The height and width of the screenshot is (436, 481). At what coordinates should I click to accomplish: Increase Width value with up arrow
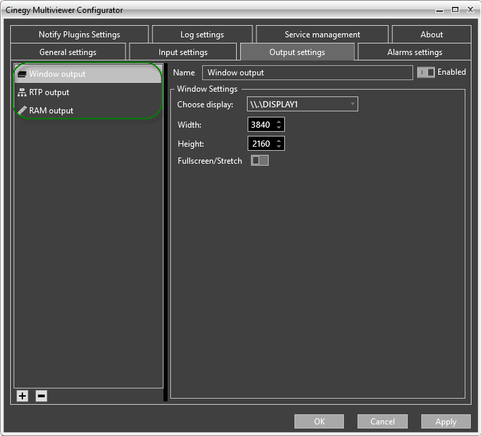(x=279, y=122)
